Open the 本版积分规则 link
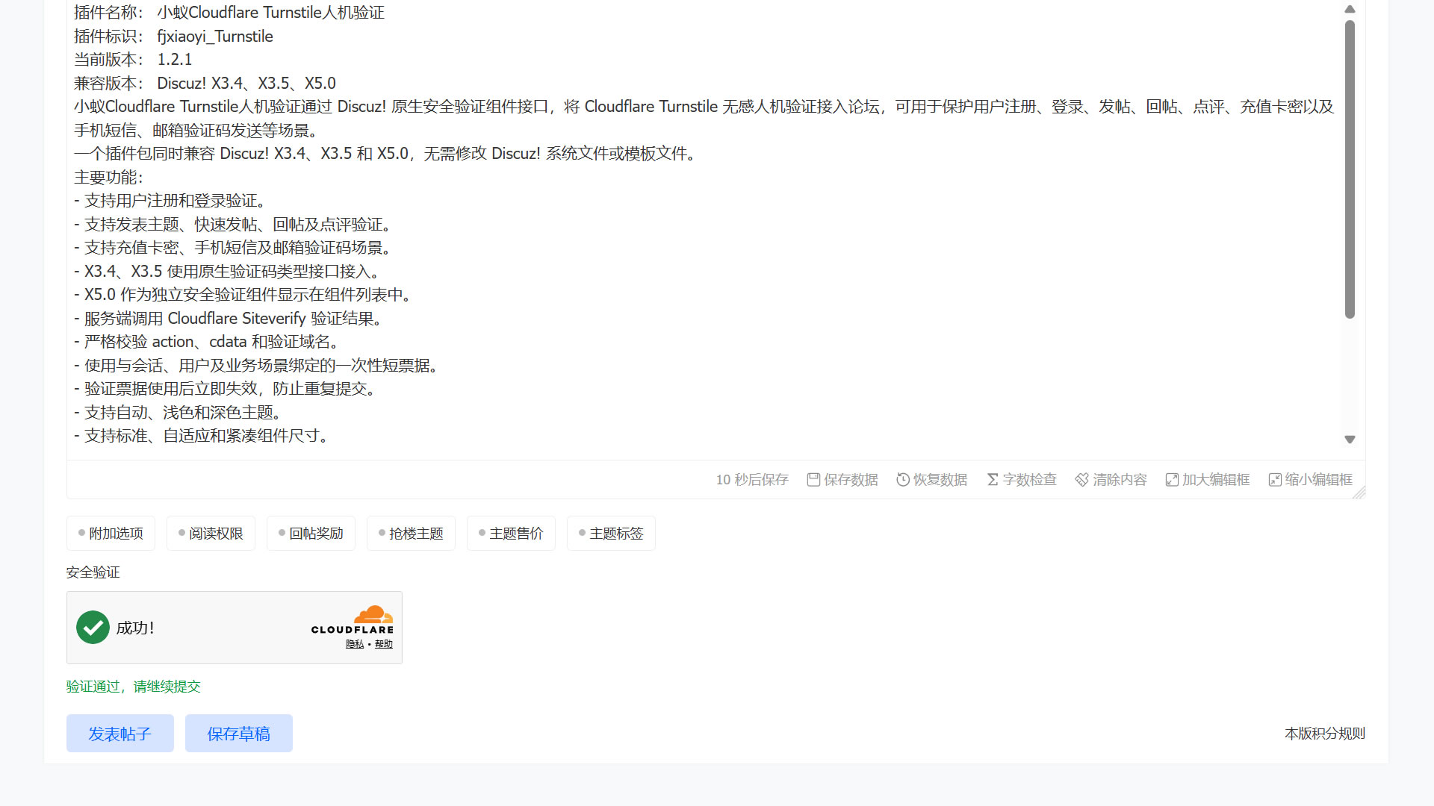The width and height of the screenshot is (1434, 806). click(x=1325, y=734)
